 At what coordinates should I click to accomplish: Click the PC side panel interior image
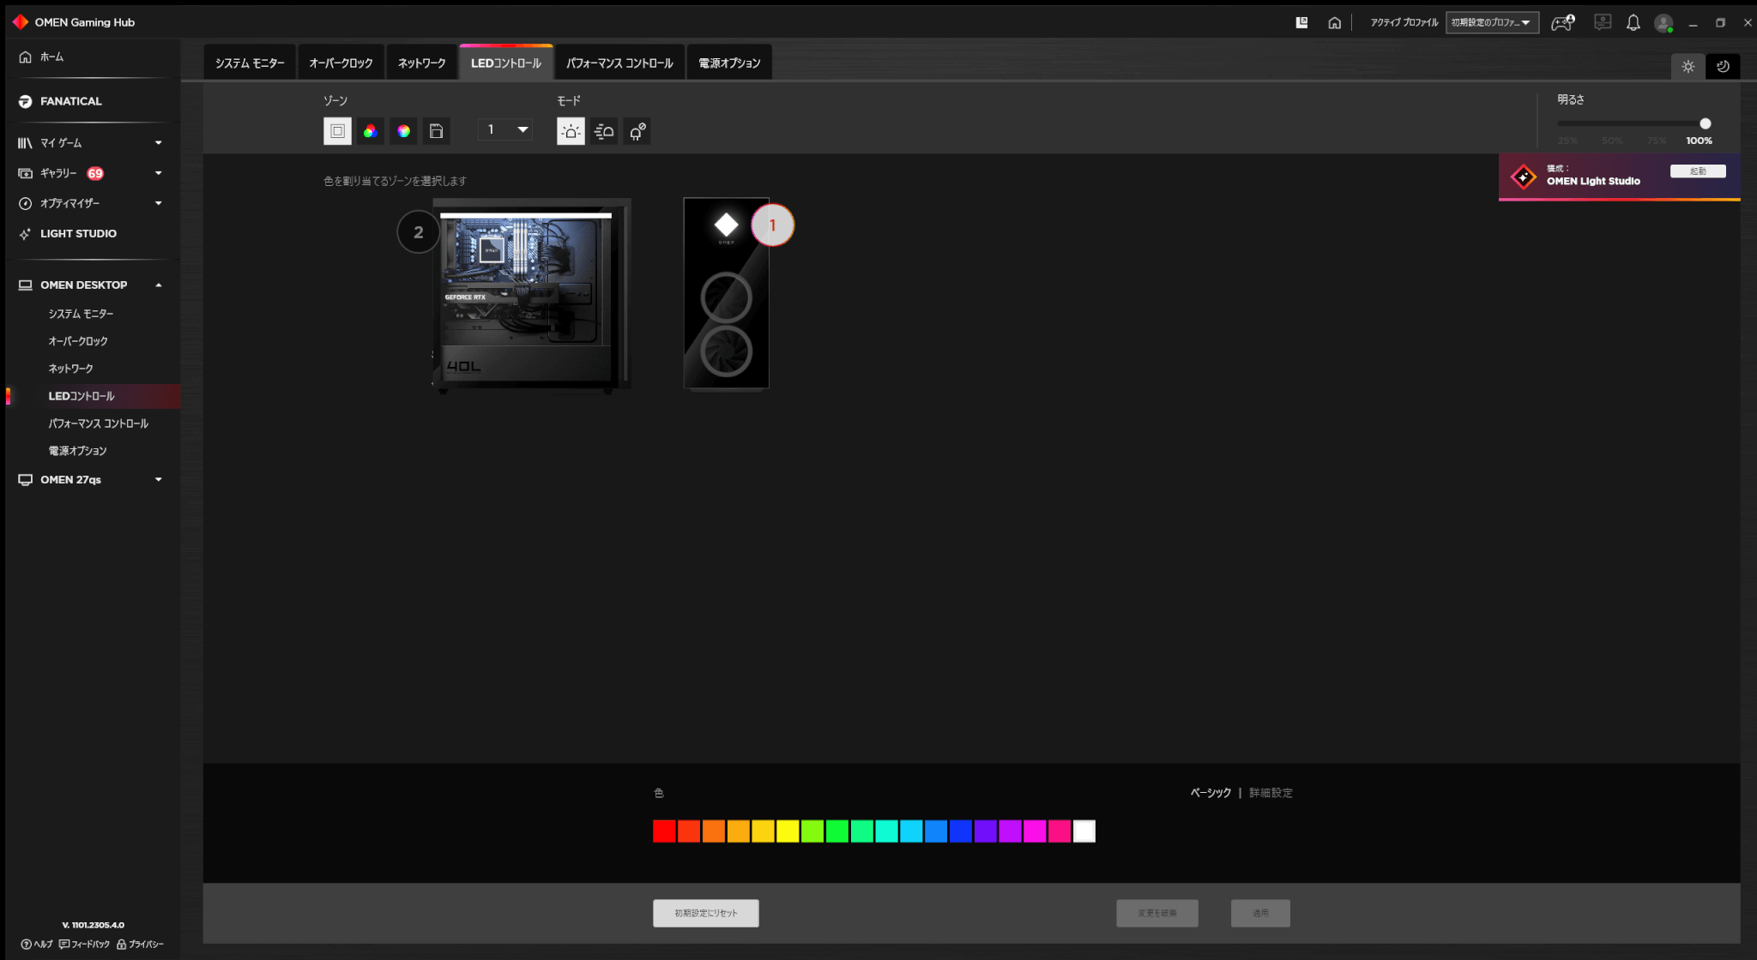click(x=531, y=296)
